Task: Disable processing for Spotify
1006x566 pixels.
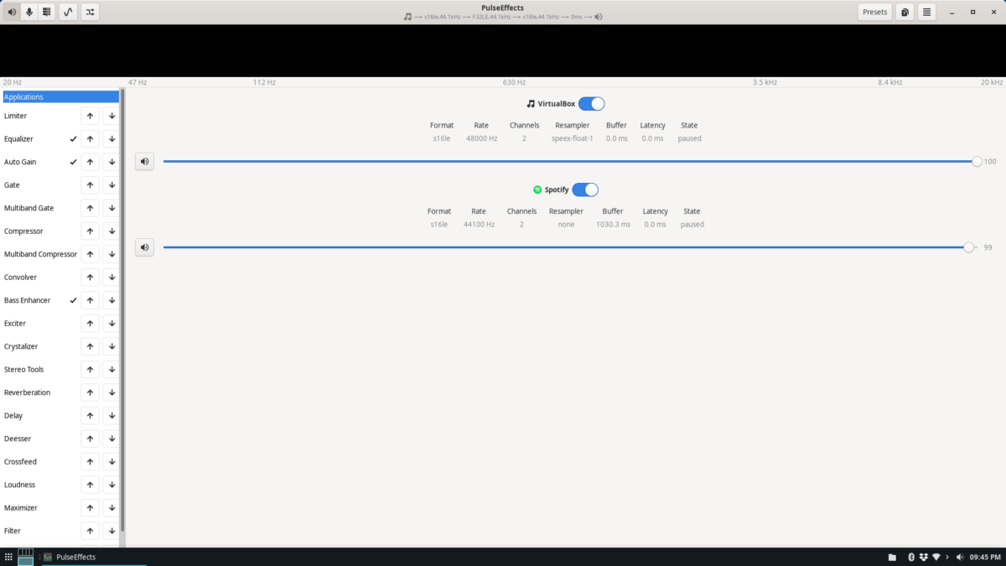Action: [586, 190]
